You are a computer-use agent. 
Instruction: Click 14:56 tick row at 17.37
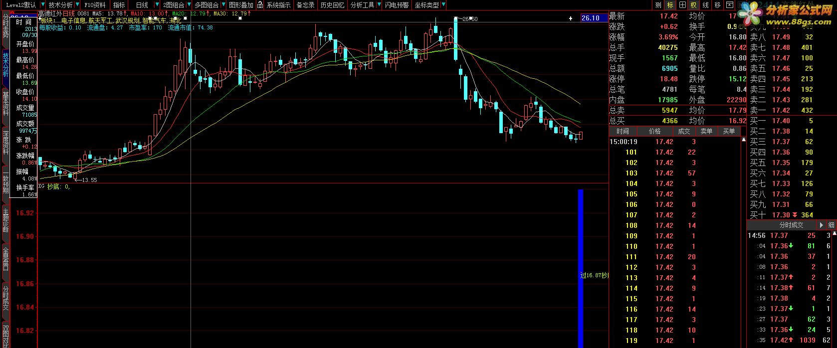(789, 235)
